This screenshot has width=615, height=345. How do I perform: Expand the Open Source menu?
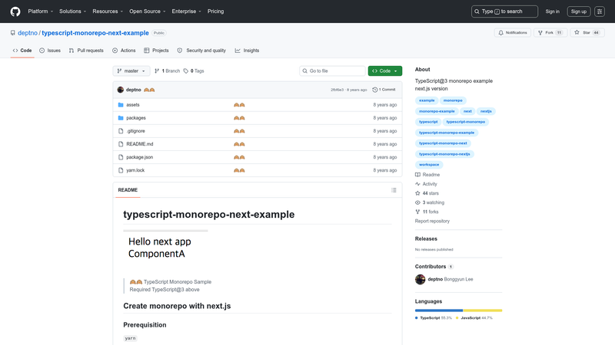coord(148,11)
